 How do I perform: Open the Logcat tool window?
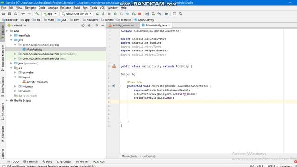click(x=64, y=161)
